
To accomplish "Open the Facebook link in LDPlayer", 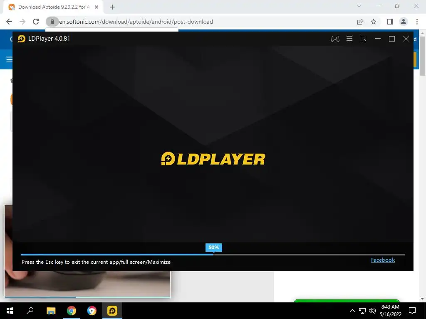I will pos(383,260).
